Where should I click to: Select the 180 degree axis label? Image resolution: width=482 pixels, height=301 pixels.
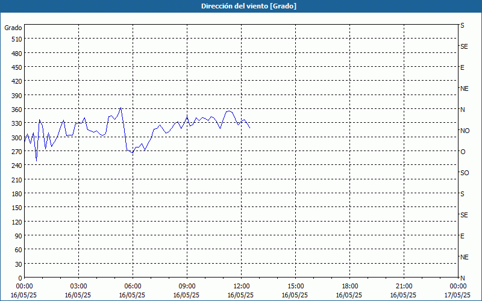(x=17, y=194)
